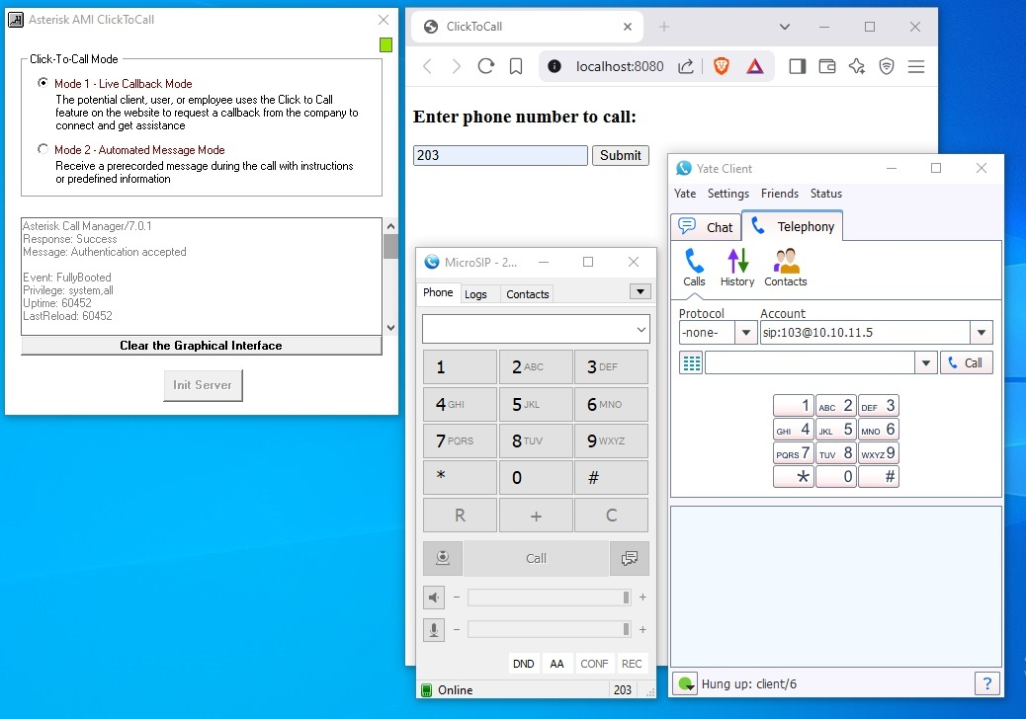Open the MicroSIP number combo box dropdown
Viewport: 1026px width, 719px height.
642,329
